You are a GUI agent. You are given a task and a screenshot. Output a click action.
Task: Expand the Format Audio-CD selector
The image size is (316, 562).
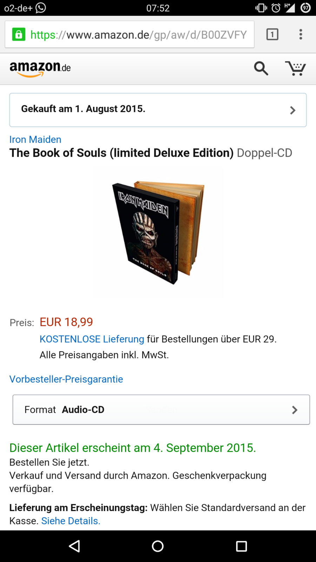[161, 410]
